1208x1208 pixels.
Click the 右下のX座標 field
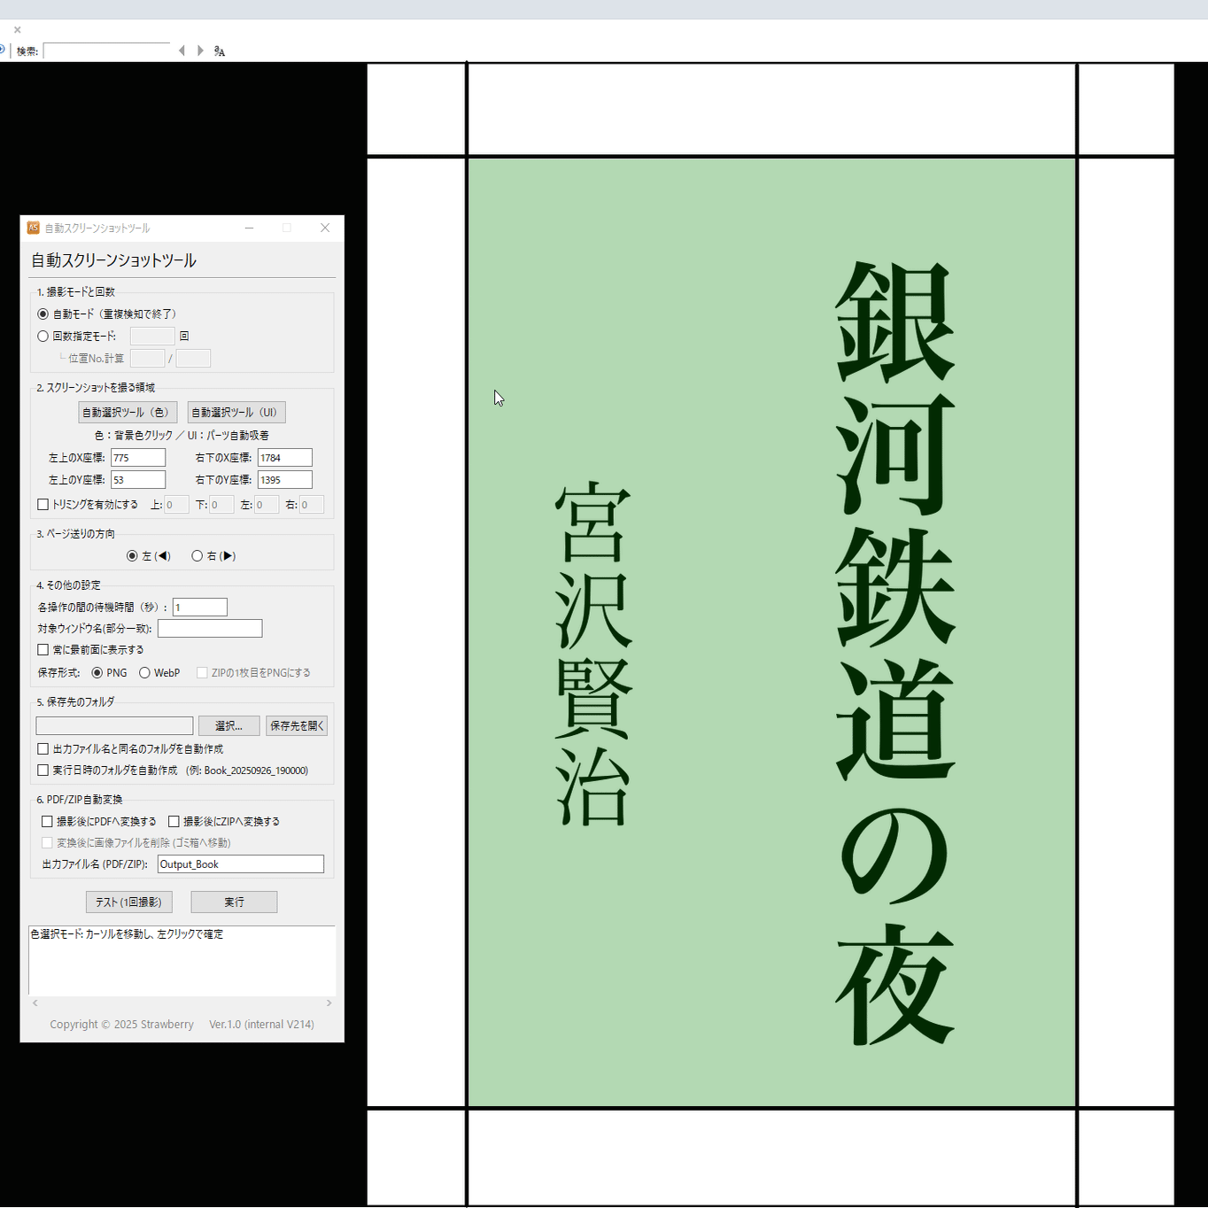285,458
